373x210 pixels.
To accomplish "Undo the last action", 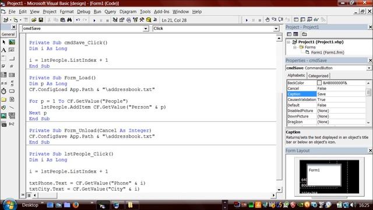I will (x=78, y=20).
